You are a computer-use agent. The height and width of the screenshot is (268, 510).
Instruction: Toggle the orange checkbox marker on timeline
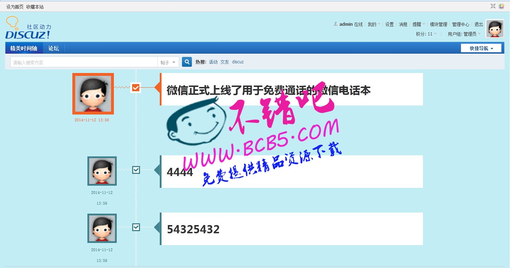pyautogui.click(x=135, y=88)
